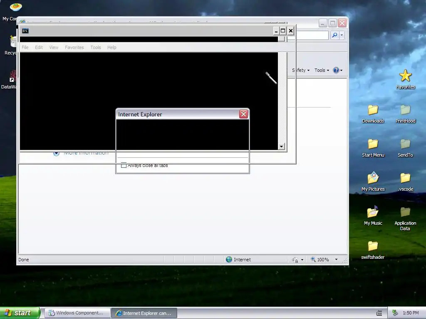This screenshot has width=426, height=319.
Task: Select the My Computer desktop icon
Action: (16, 7)
